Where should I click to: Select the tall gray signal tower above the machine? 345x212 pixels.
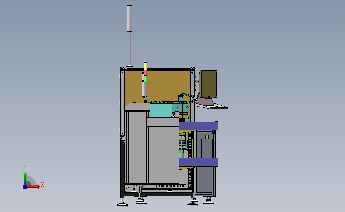coord(129,35)
